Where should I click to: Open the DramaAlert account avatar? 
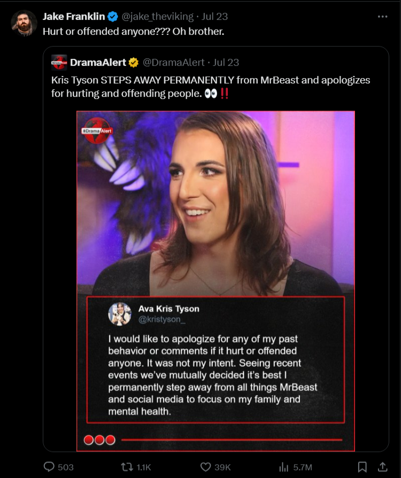[59, 63]
